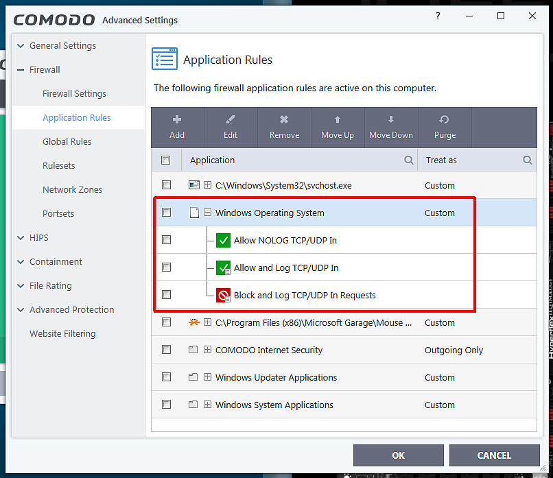Click red block icon of Block and Log rule
The height and width of the screenshot is (478, 553).
223,296
